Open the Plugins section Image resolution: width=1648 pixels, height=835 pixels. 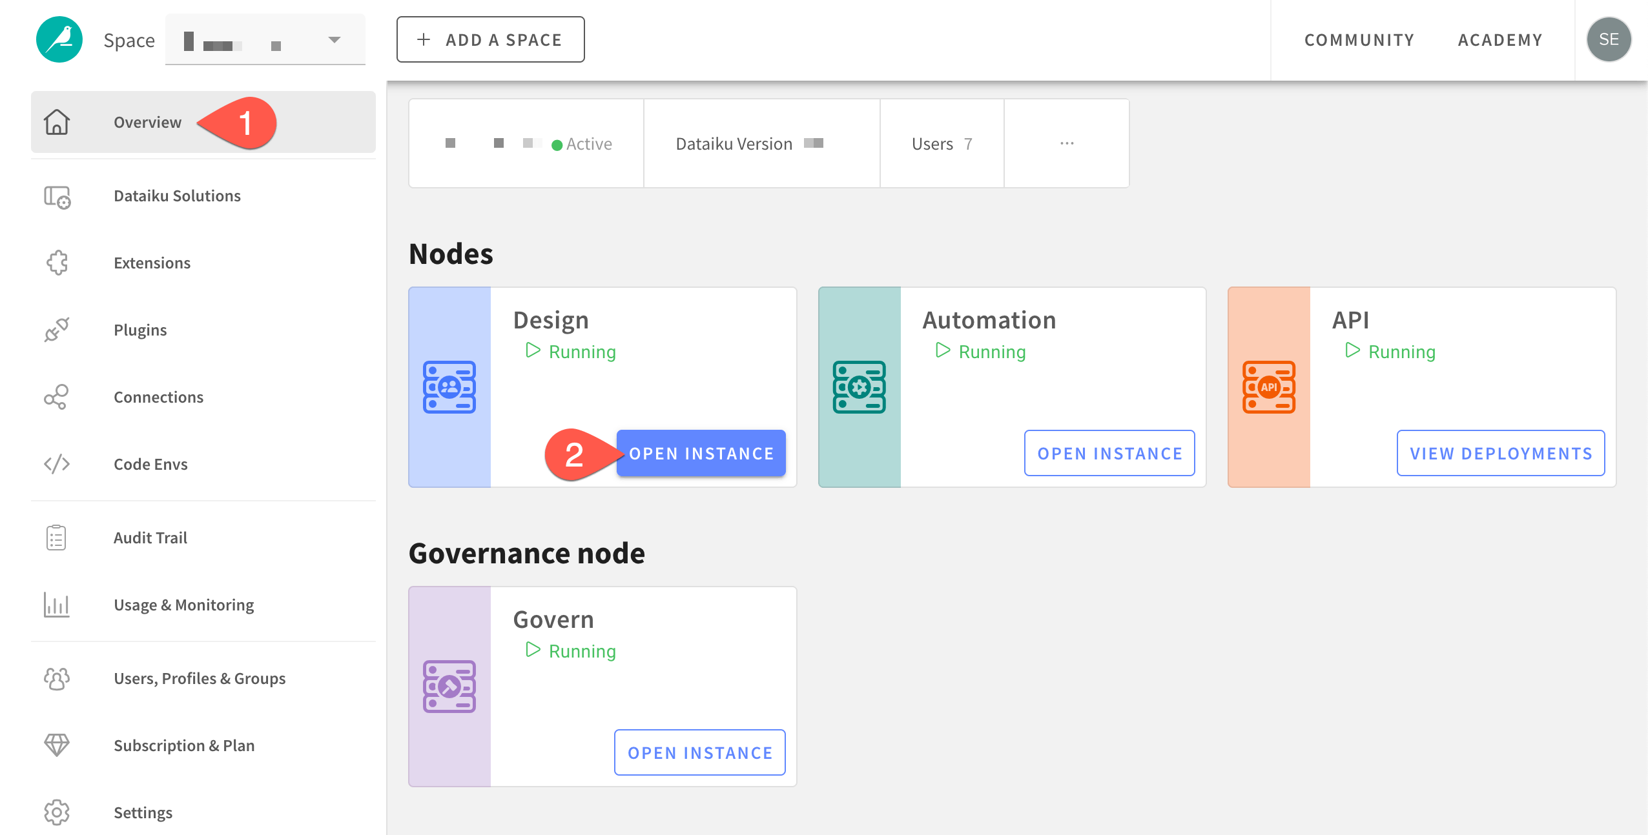pyautogui.click(x=140, y=330)
